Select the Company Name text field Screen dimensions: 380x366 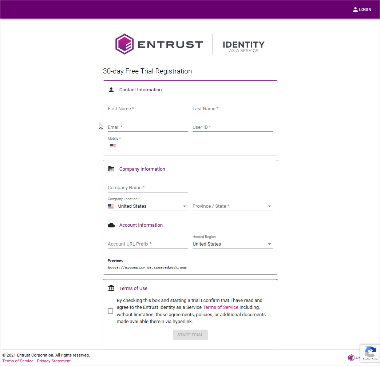coord(148,188)
